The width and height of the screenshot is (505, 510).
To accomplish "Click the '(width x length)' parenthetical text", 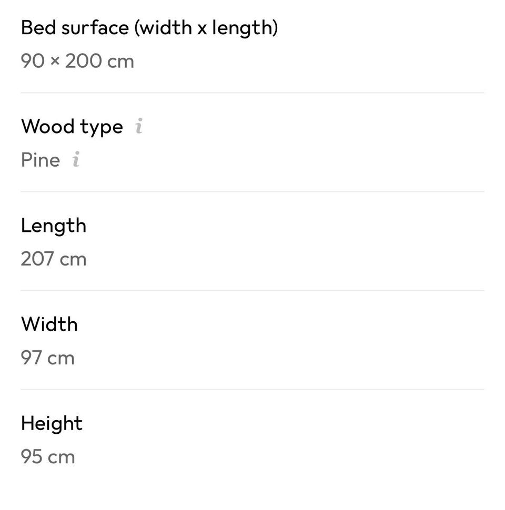I will point(206,28).
